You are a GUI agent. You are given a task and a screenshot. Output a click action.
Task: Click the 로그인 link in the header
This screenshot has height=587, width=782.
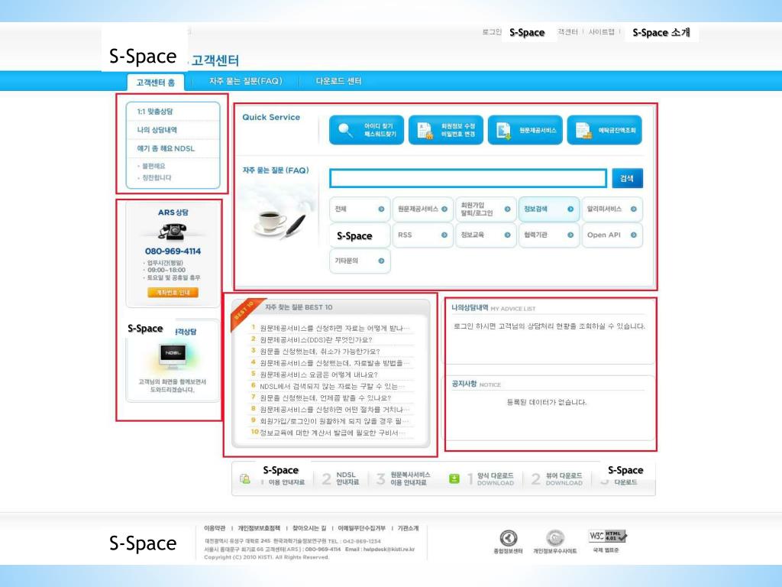[x=492, y=32]
